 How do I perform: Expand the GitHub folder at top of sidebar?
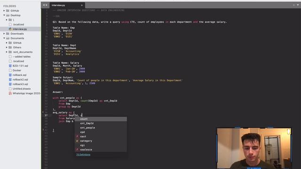pyautogui.click(x=4, y=11)
